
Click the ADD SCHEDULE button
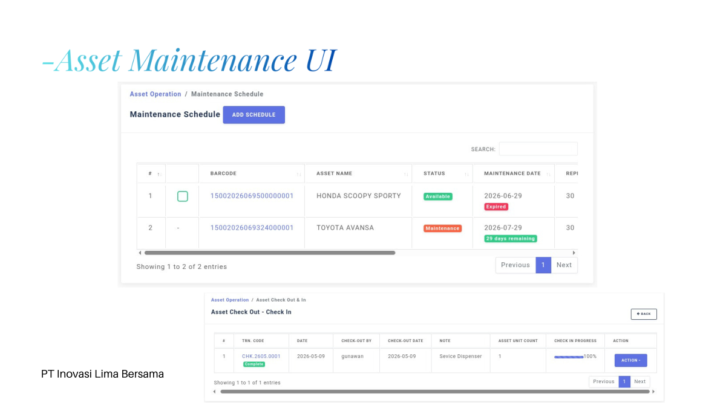pyautogui.click(x=253, y=115)
